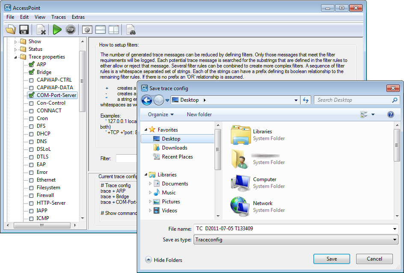404x273 pixels.
Task: Click the New folder button
Action: point(199,114)
